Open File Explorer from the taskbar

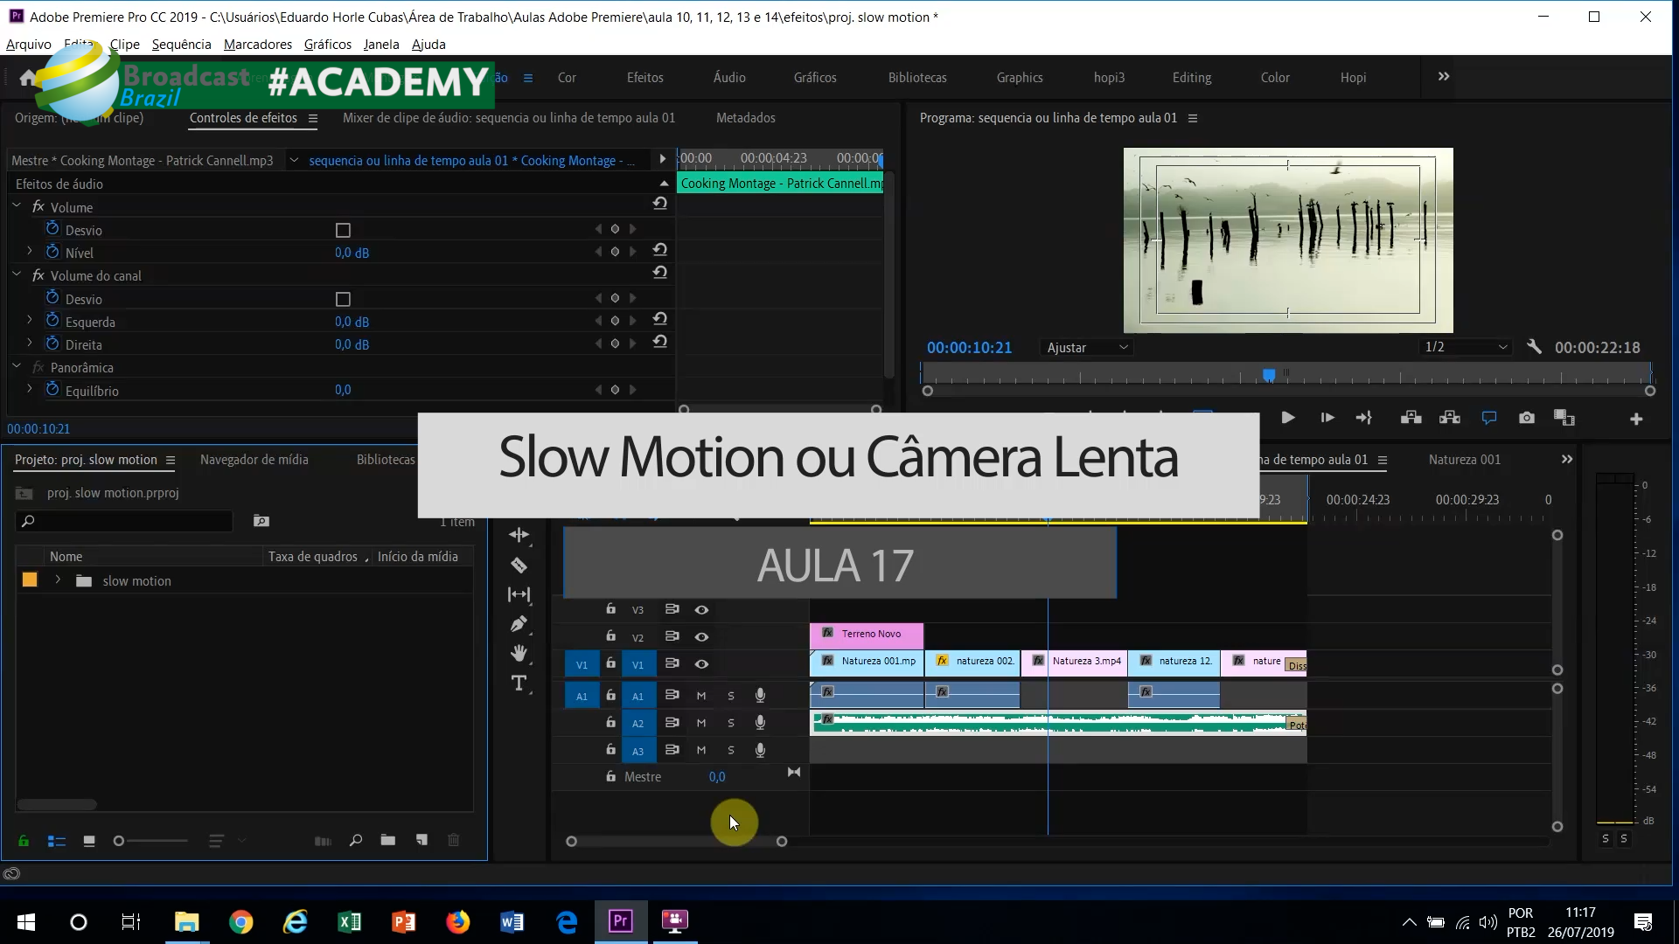pyautogui.click(x=186, y=921)
